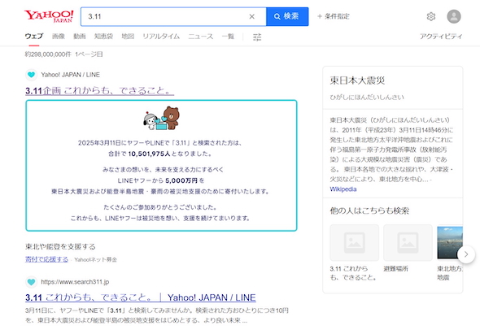This screenshot has width=480, height=330.
Task: Switch to the ニュース tab
Action: point(201,37)
